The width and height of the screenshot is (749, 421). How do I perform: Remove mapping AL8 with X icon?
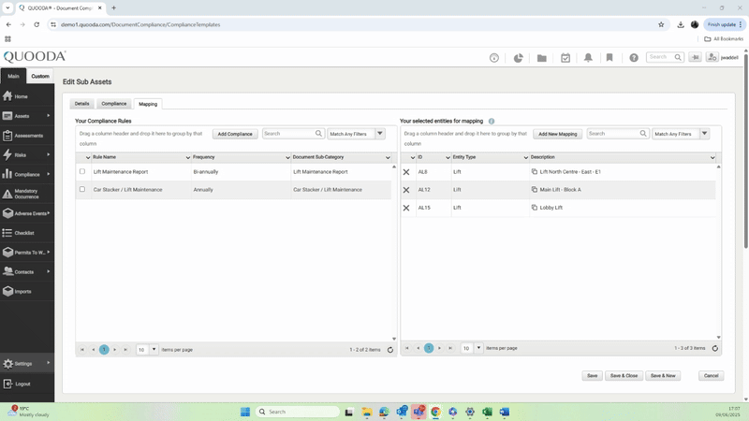pos(406,172)
